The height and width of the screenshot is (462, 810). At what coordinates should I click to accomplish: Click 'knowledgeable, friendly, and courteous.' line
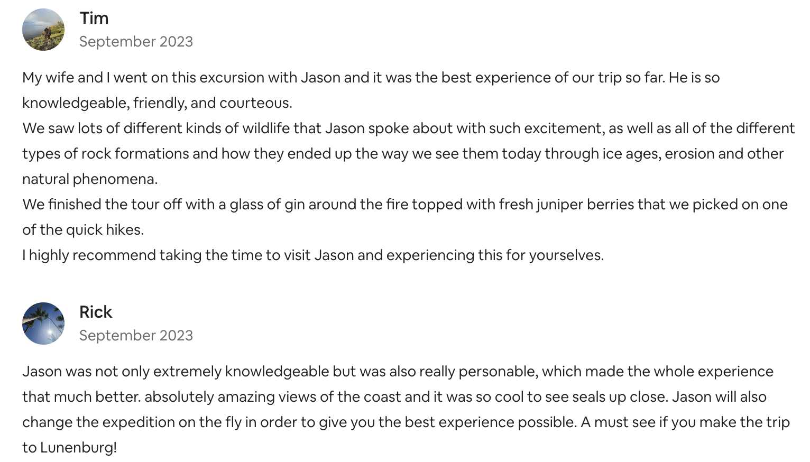pos(157,103)
